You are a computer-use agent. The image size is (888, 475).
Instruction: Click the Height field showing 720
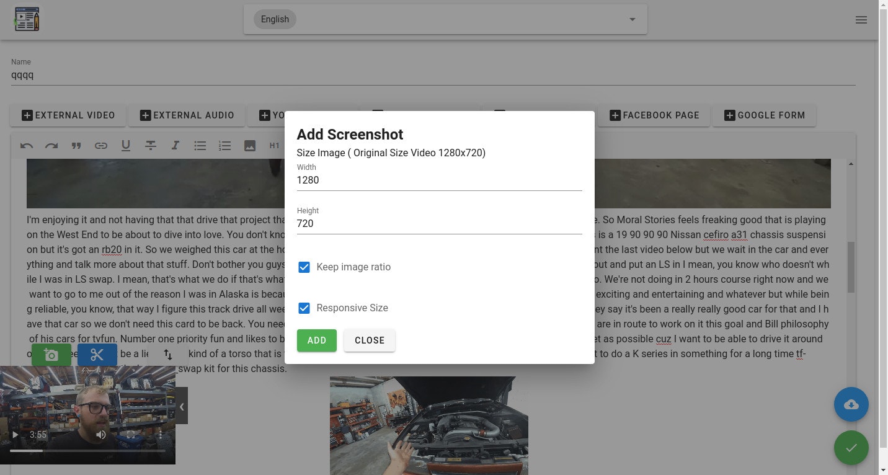(439, 224)
